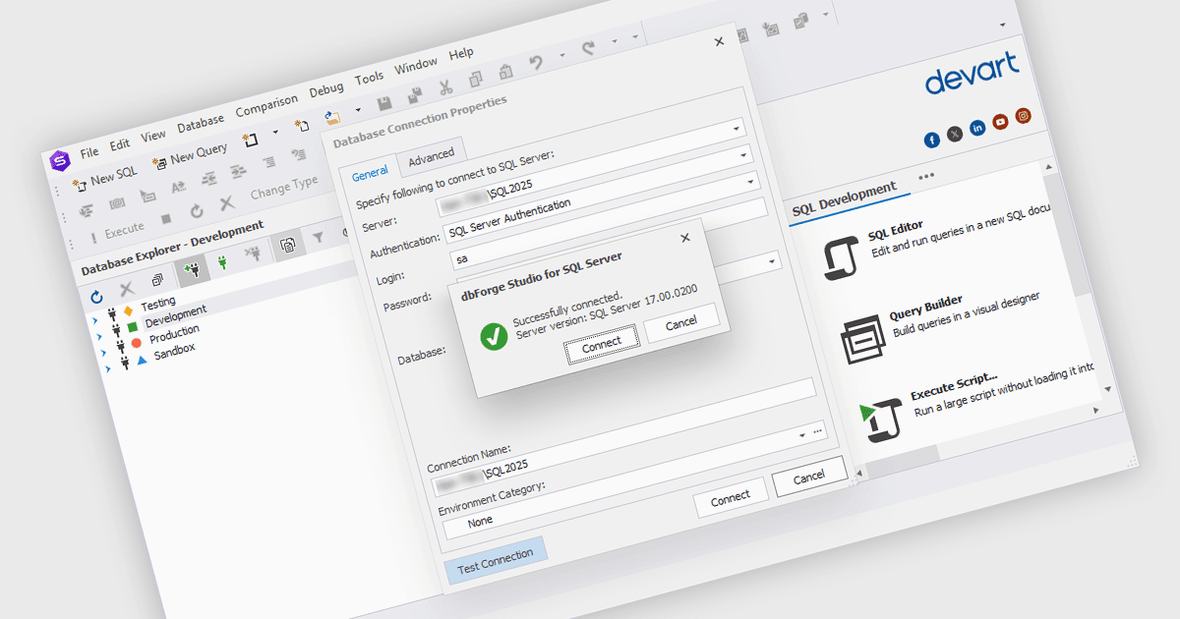The image size is (1180, 619).
Task: Click the filter funnel icon in Explorer
Action: (319, 237)
